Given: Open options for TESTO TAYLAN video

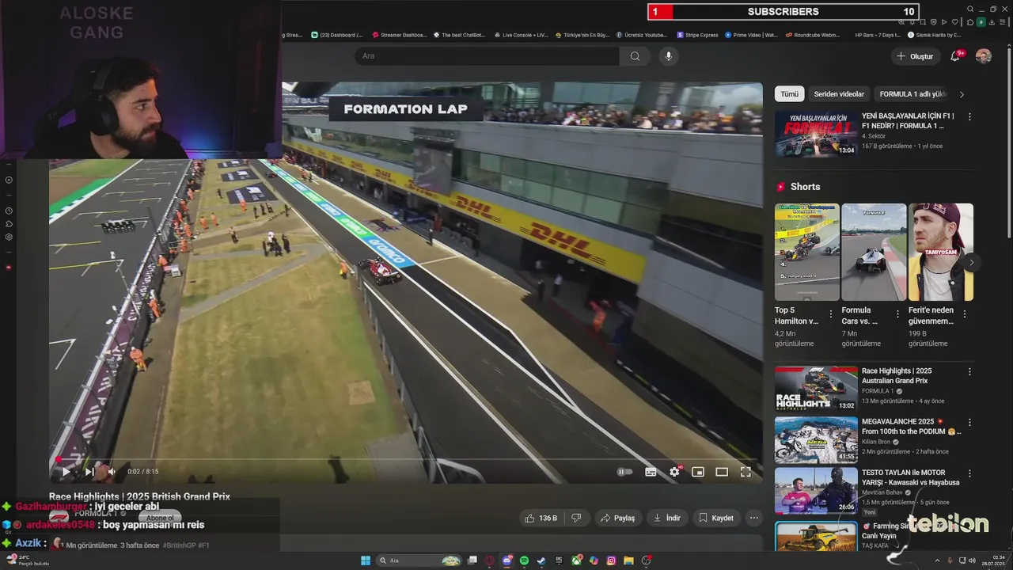Looking at the screenshot, I should (x=969, y=473).
